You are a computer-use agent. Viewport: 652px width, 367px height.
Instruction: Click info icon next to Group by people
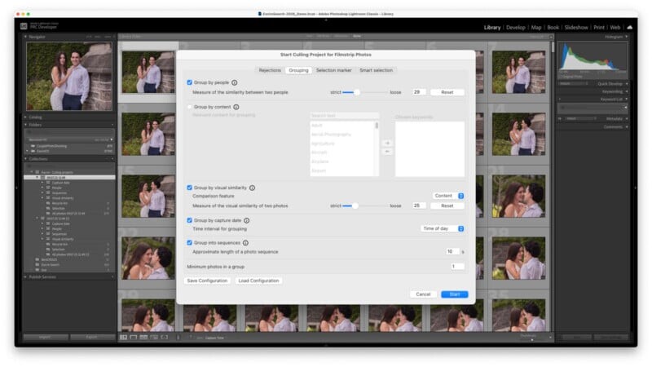(x=235, y=82)
